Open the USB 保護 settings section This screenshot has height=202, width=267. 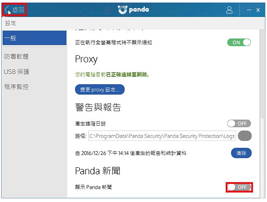click(x=17, y=71)
